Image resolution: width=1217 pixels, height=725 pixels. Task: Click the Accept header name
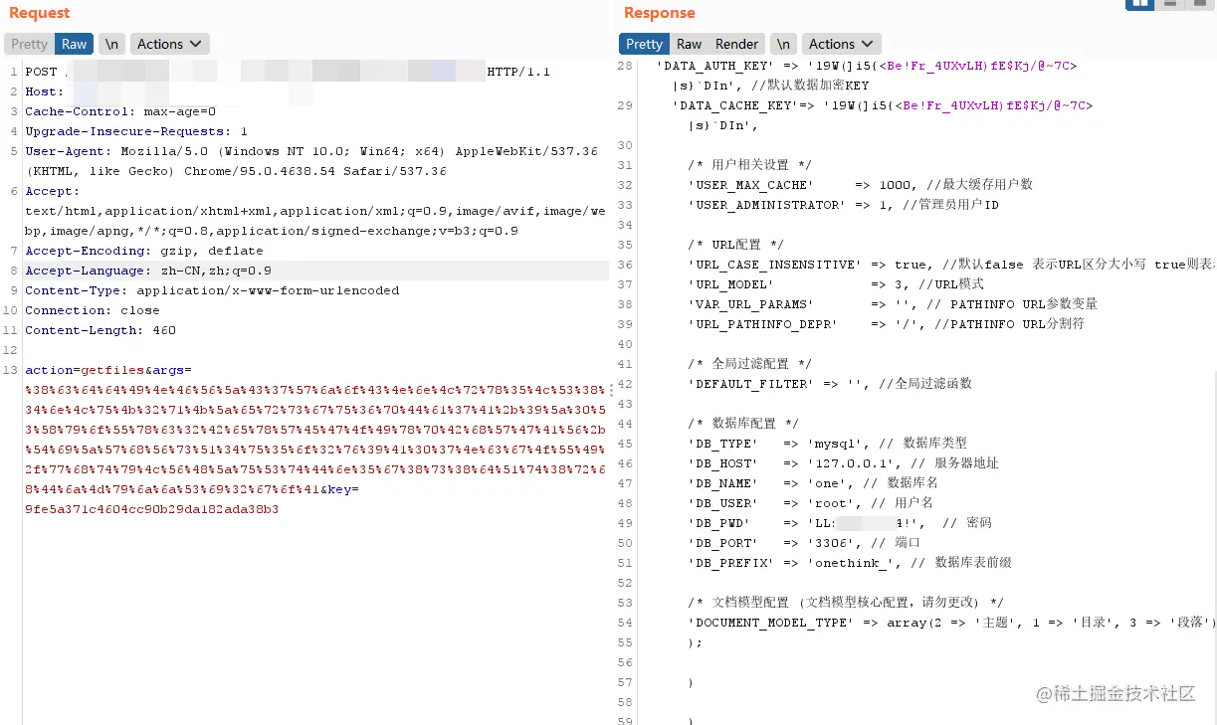click(x=52, y=191)
